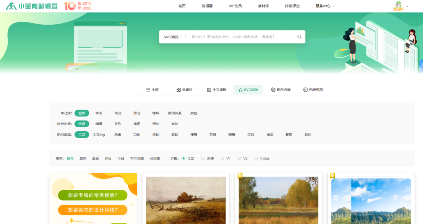423x224 pixels.
Task: Go to 首页 in top navigation
Action: pos(182,6)
